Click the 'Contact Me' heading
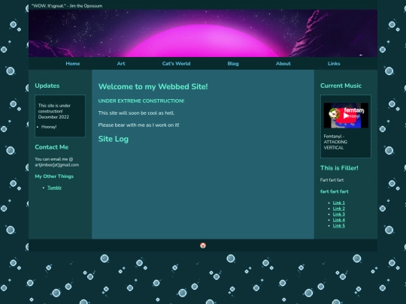The width and height of the screenshot is (406, 304). [x=52, y=147]
